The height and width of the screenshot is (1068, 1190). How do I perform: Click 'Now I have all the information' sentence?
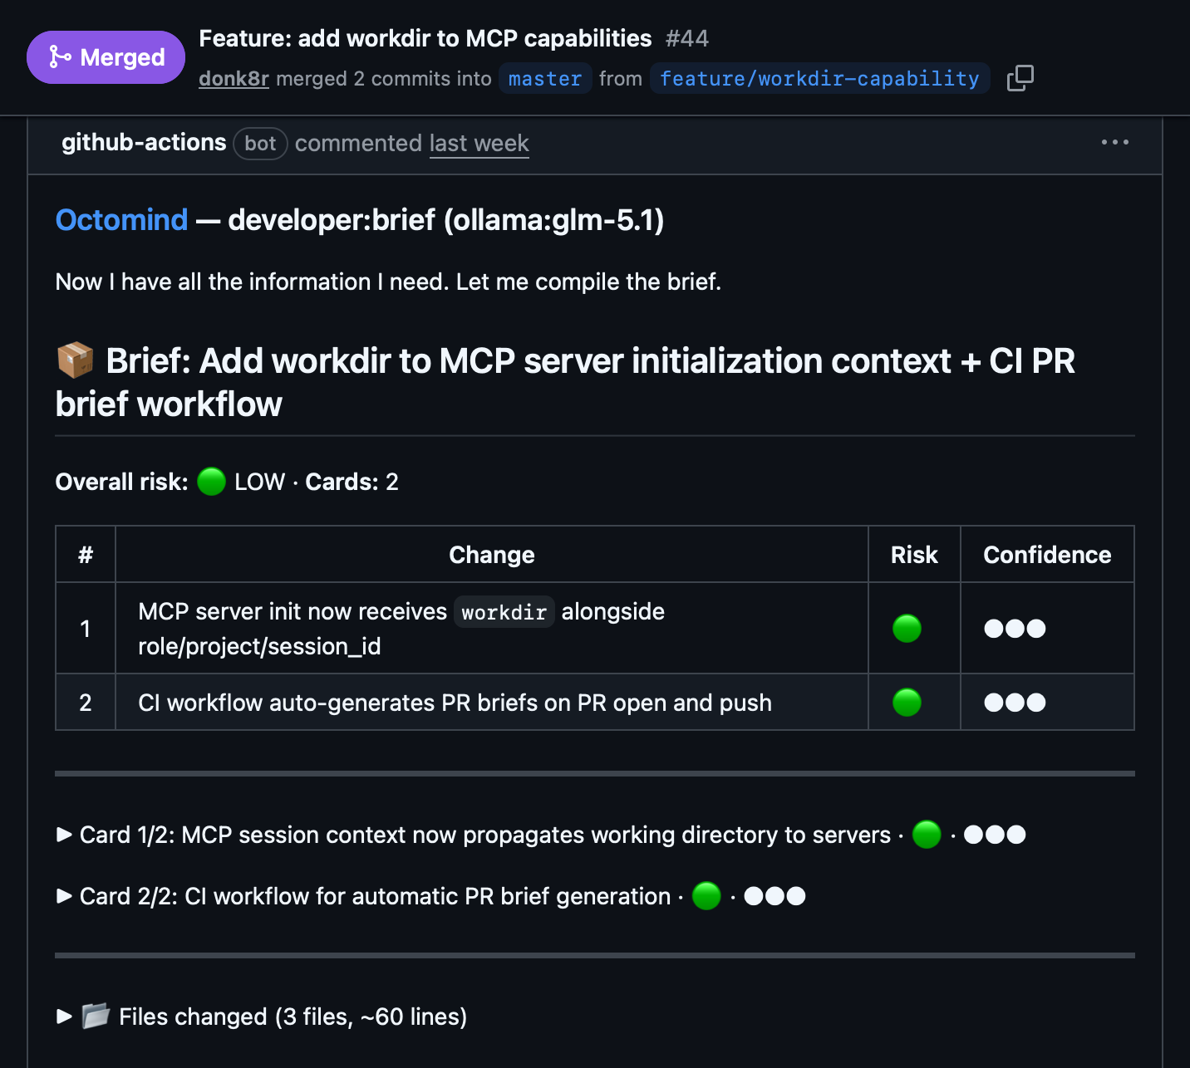click(x=388, y=282)
